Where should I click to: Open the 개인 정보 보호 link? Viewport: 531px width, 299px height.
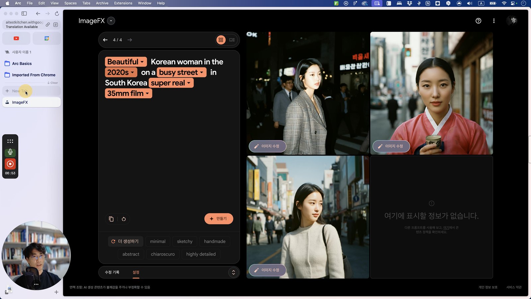pos(488,287)
